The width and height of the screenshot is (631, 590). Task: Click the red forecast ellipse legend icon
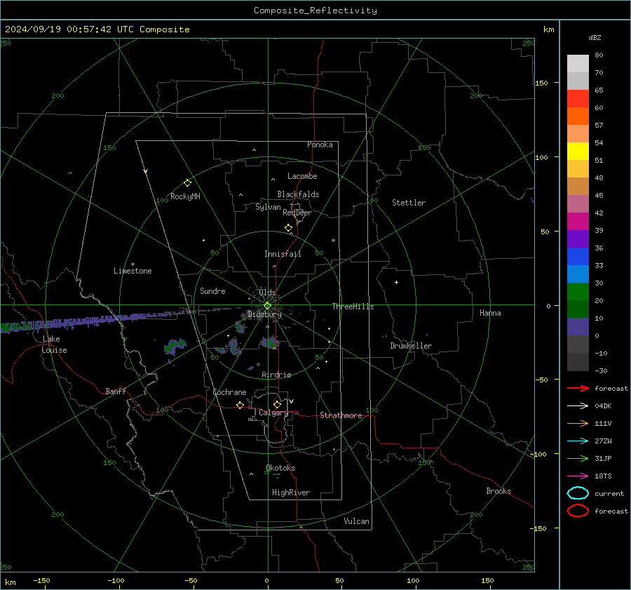578,511
